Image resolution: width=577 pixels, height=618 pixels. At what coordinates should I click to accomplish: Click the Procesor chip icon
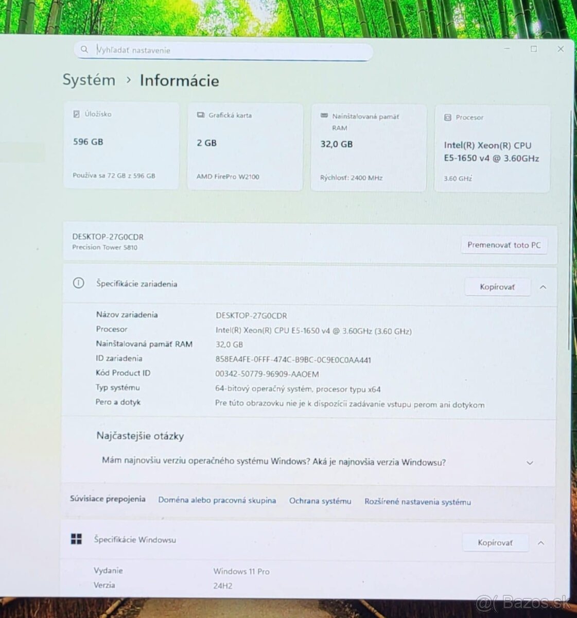tap(448, 117)
